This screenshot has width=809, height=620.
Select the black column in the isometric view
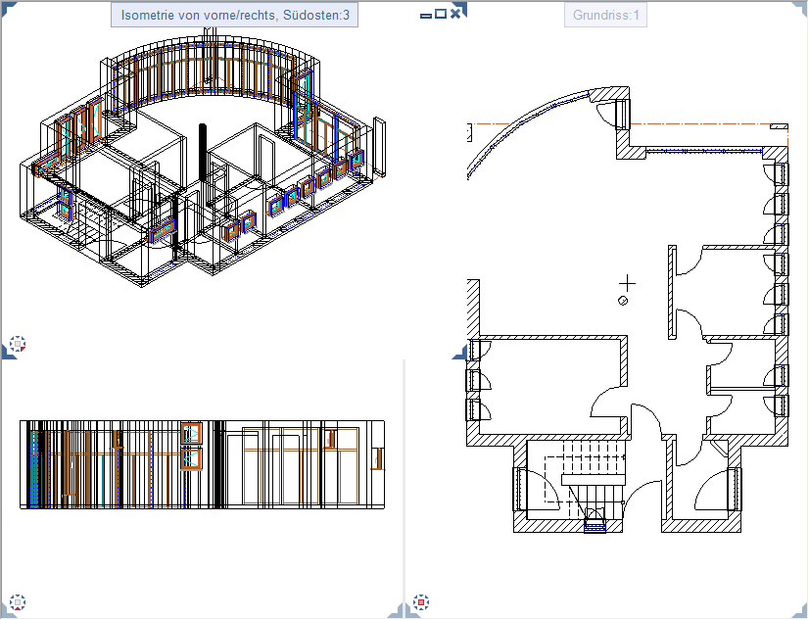coord(203,153)
